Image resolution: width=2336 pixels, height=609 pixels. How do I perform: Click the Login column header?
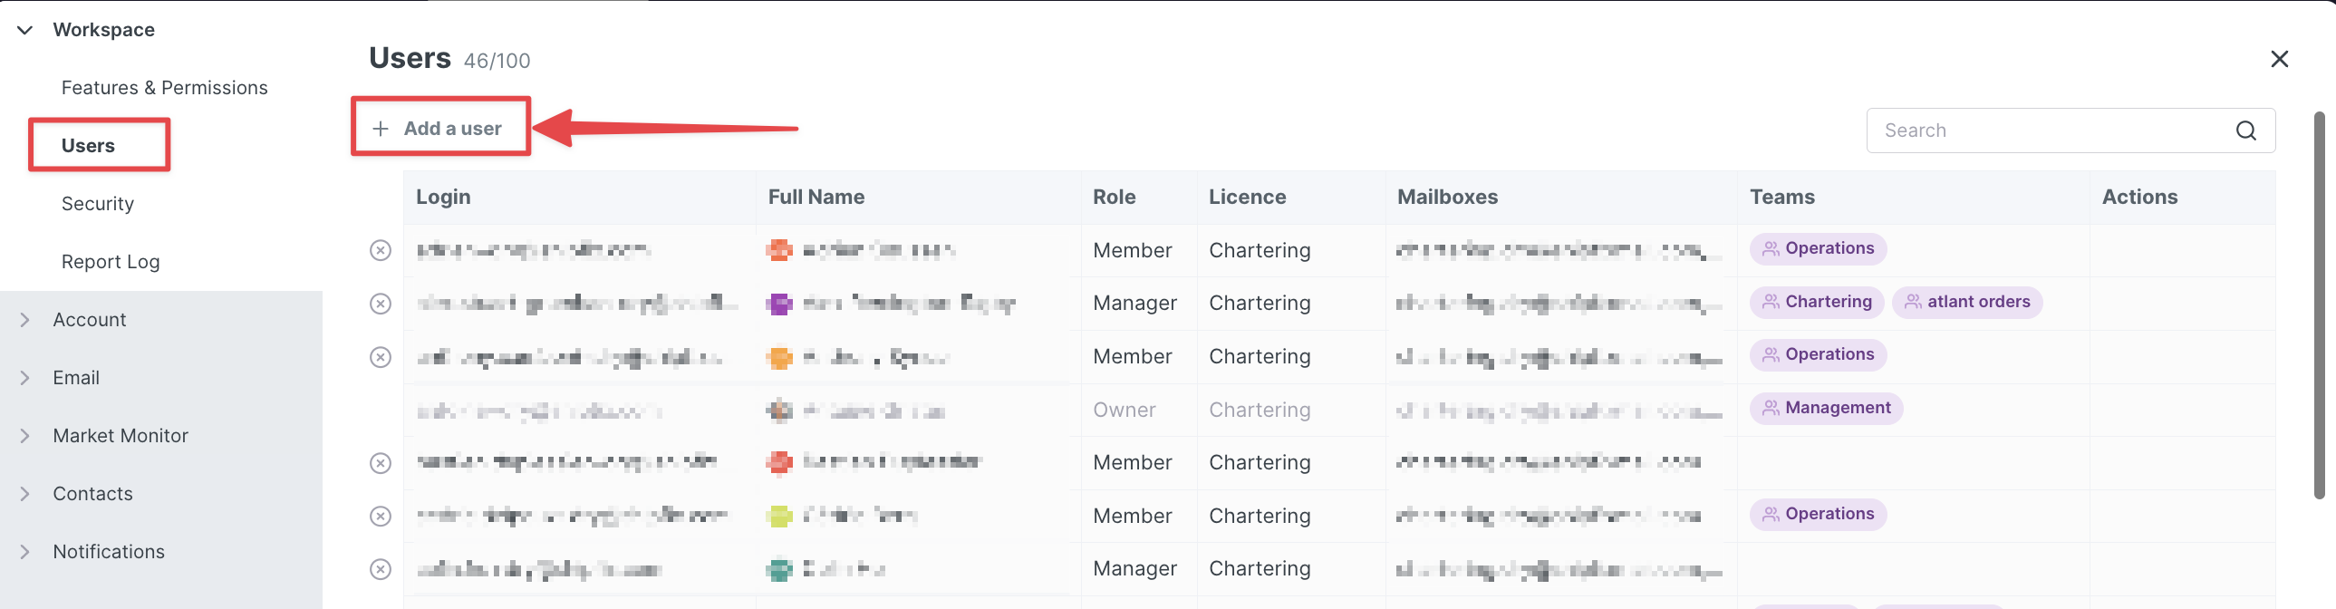[x=443, y=197]
